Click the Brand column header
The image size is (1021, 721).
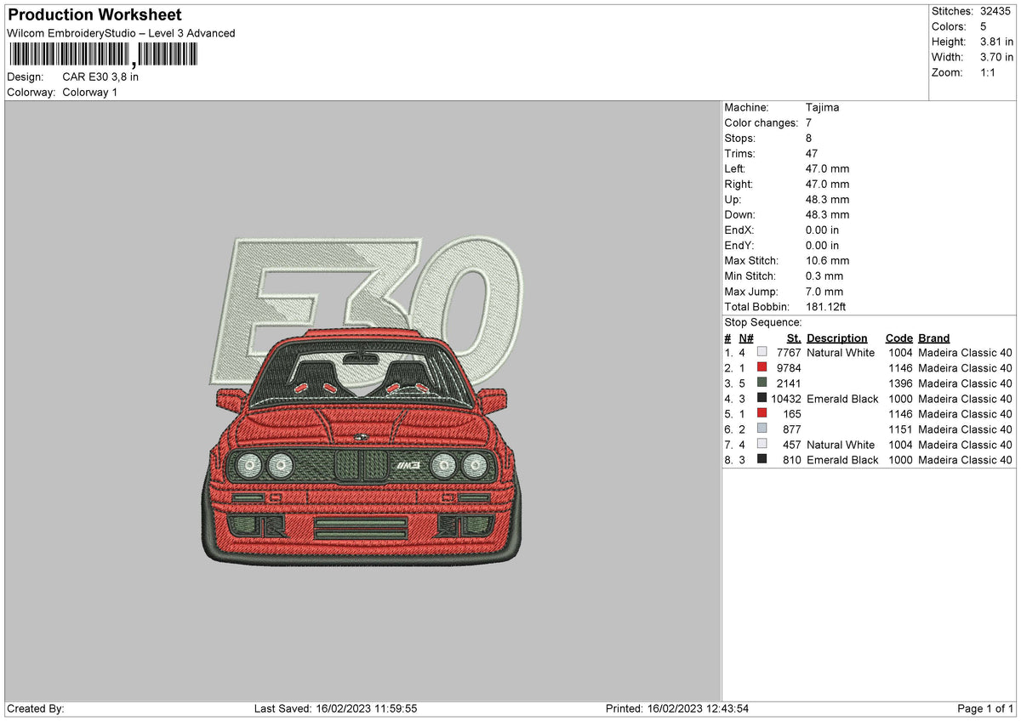point(934,338)
